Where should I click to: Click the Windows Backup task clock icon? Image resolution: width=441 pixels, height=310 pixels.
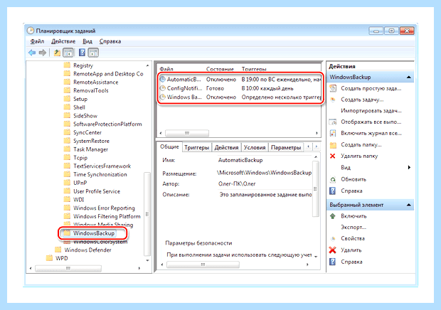point(163,97)
